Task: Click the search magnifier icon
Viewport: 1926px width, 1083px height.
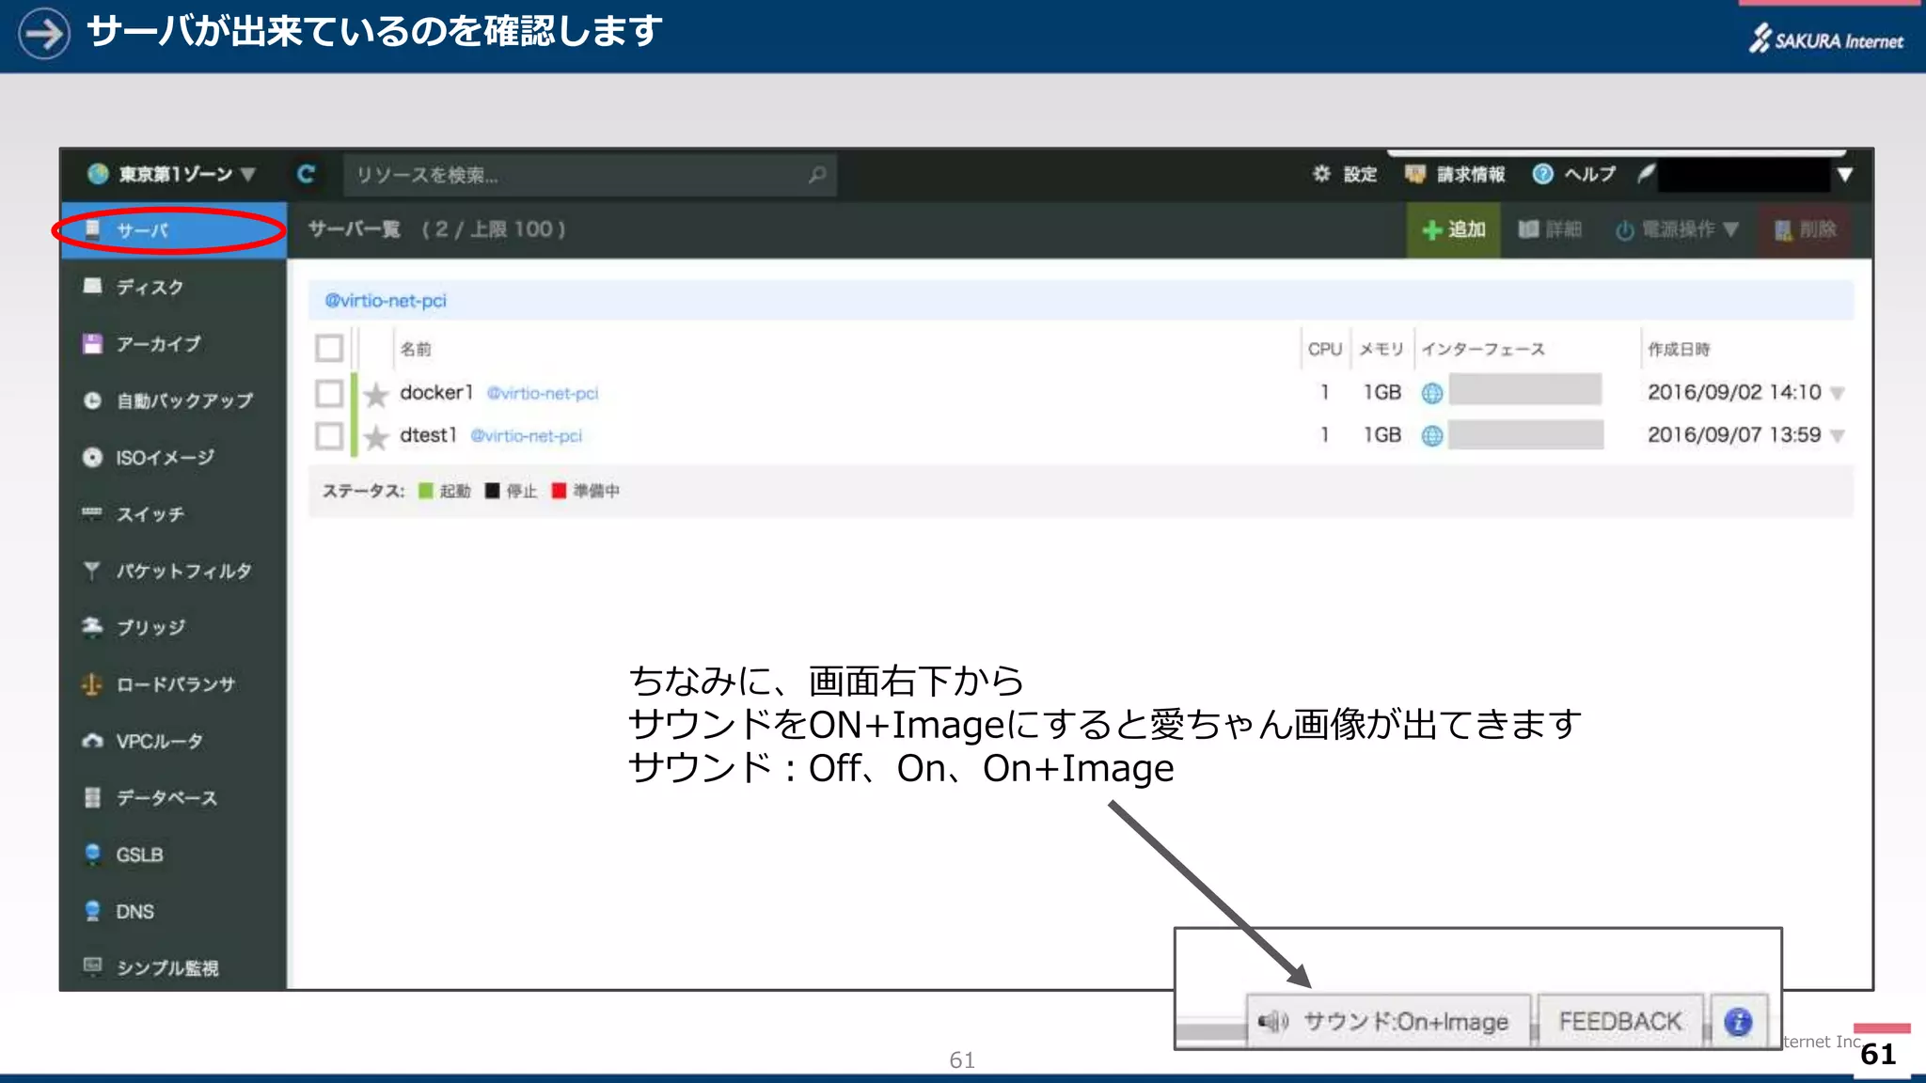Action: click(x=817, y=175)
